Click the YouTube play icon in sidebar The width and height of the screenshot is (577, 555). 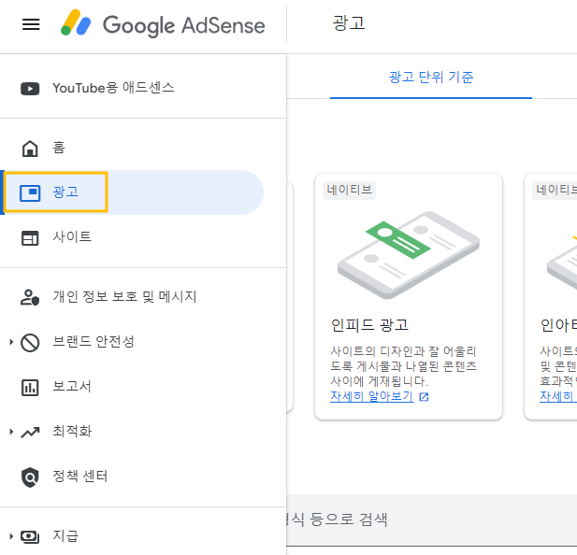(30, 89)
